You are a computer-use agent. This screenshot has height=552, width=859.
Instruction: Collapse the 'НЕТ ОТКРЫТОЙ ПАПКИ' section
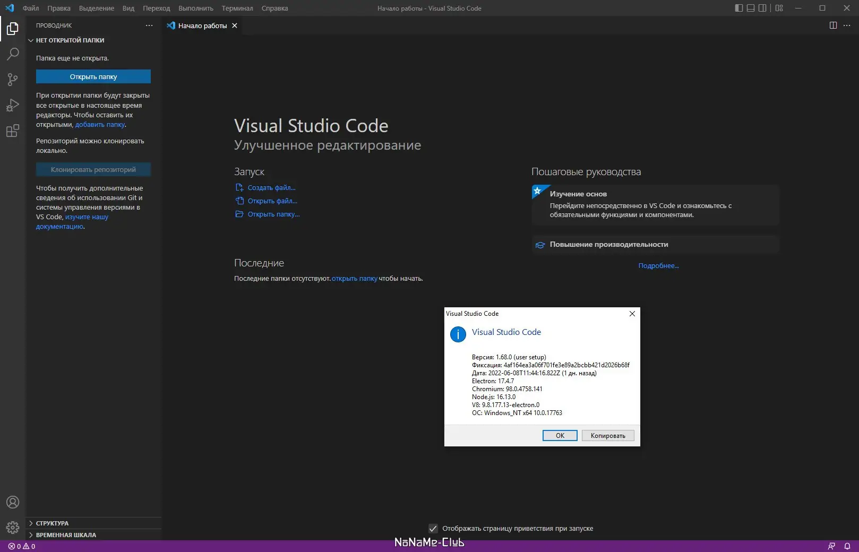(x=93, y=40)
